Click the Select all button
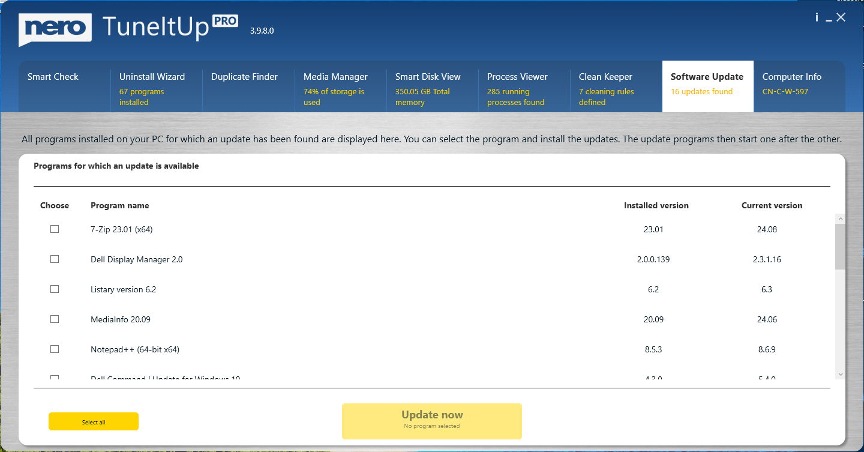This screenshot has height=452, width=864. coord(93,421)
